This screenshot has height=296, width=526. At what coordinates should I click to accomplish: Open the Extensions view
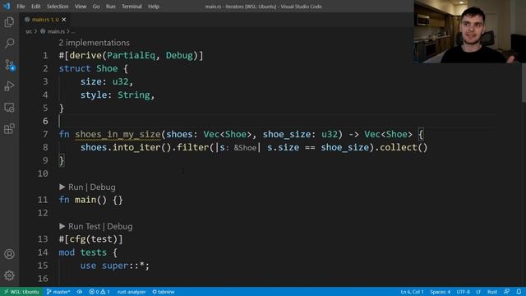[9, 128]
